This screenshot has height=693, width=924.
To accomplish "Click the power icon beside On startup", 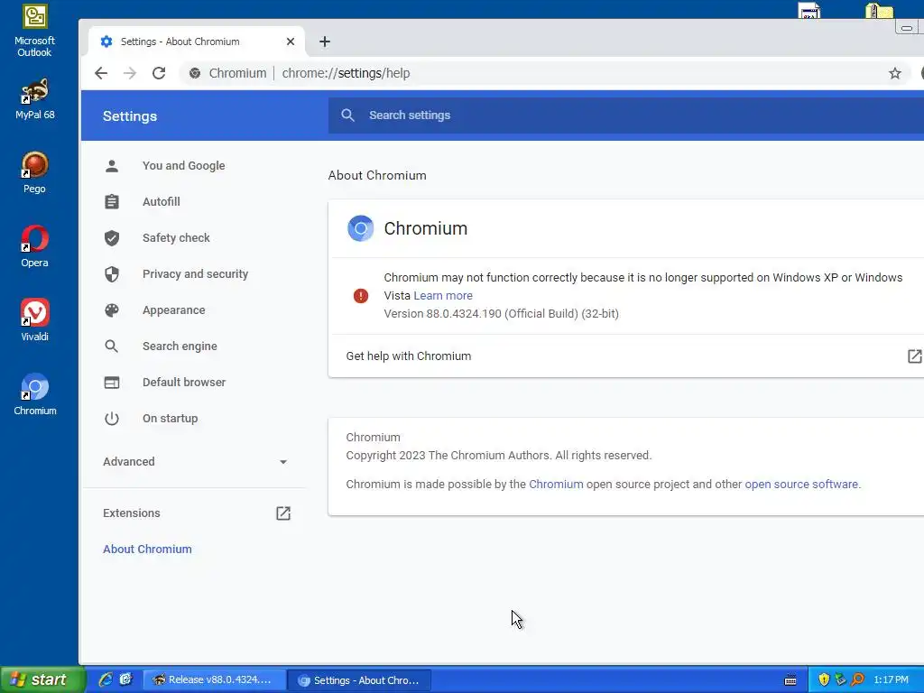I will click(112, 419).
